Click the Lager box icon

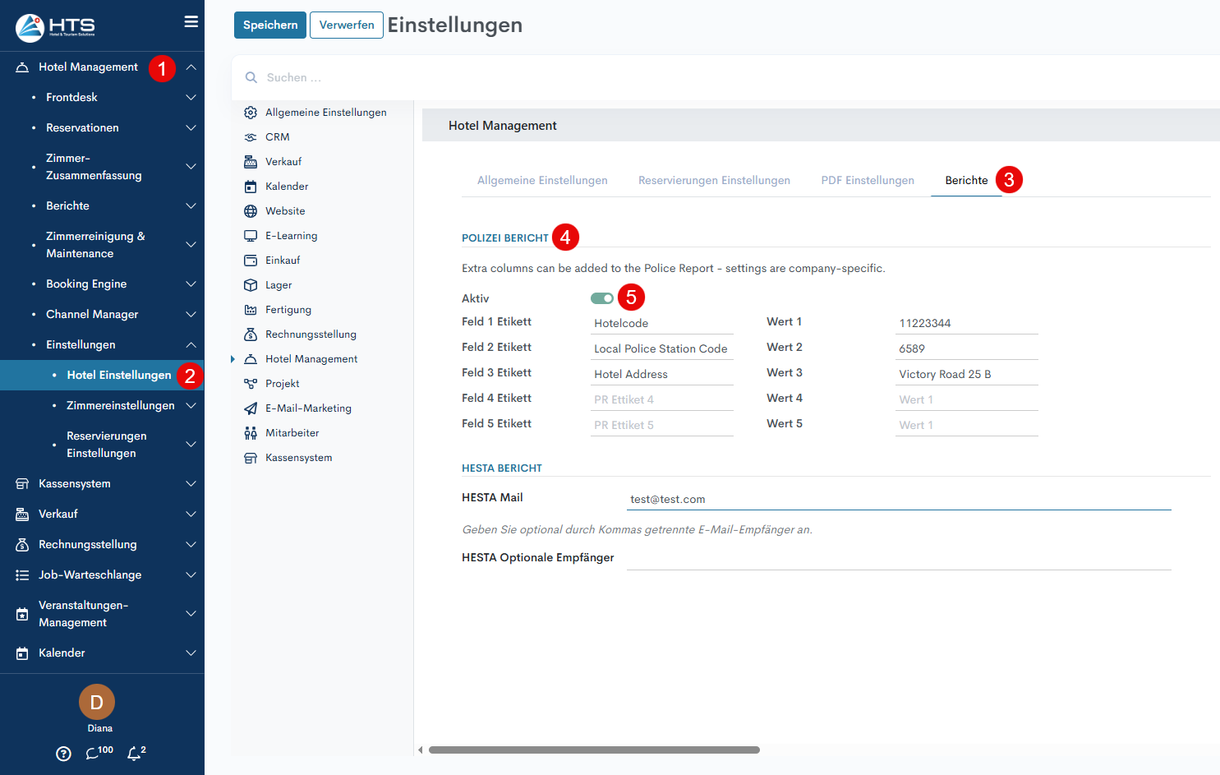point(251,285)
